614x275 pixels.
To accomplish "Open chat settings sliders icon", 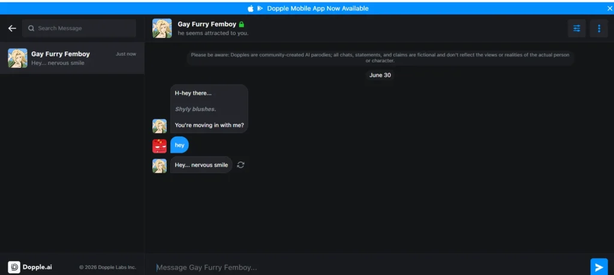I will point(576,28).
